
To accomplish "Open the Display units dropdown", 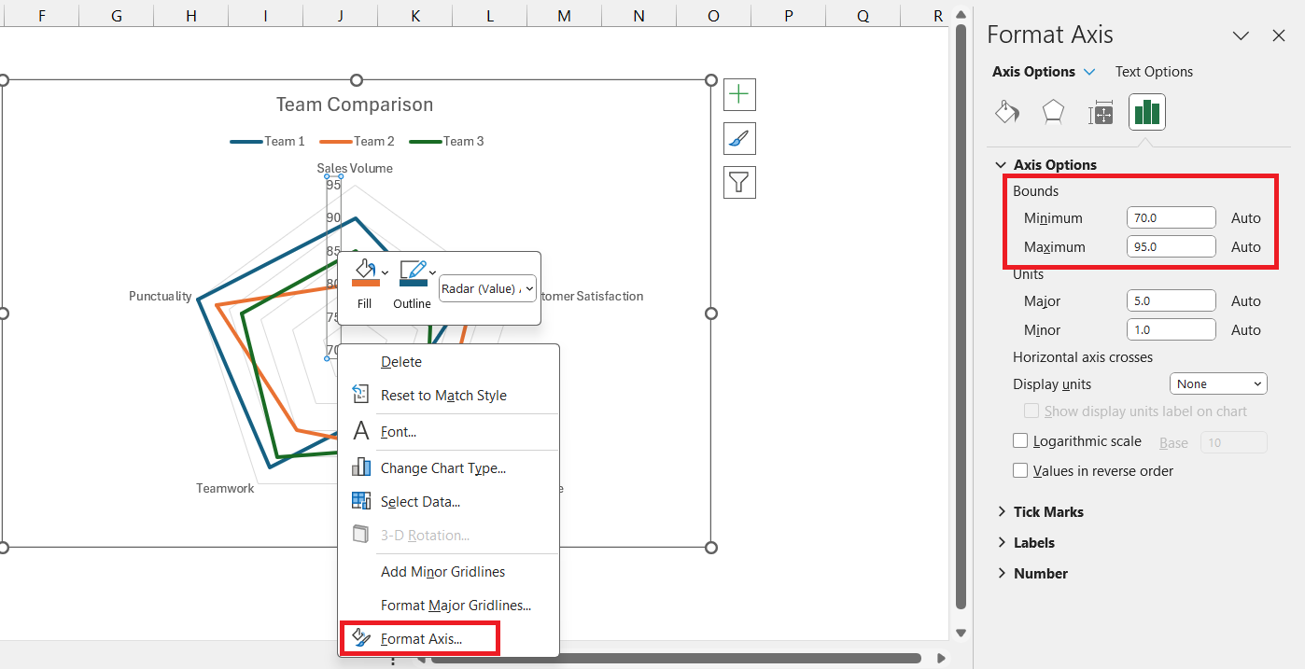I will (1218, 383).
